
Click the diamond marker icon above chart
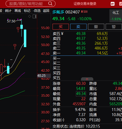[29, 16]
